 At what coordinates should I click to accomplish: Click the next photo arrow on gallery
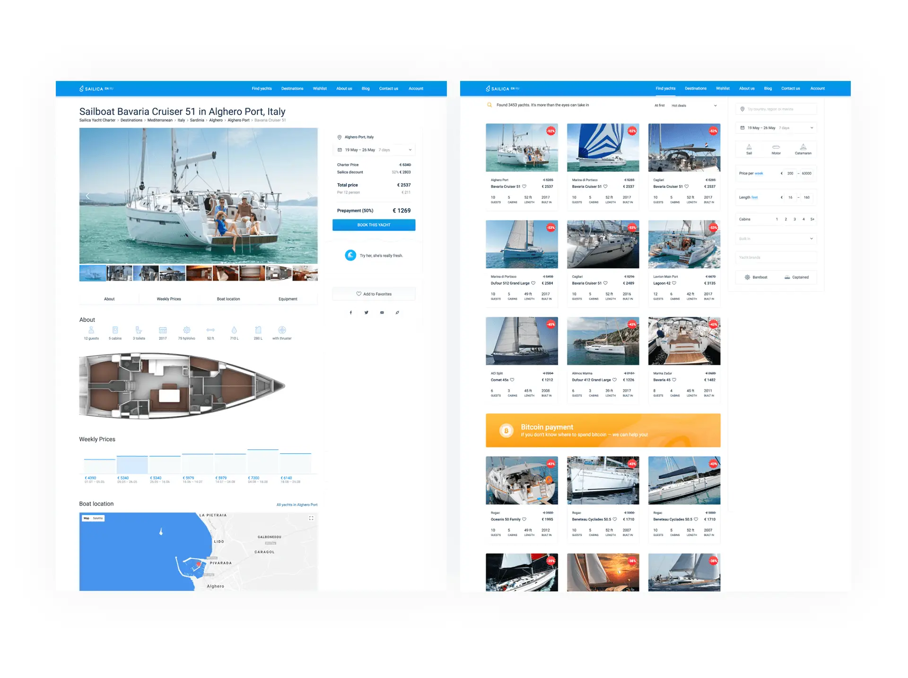310,195
